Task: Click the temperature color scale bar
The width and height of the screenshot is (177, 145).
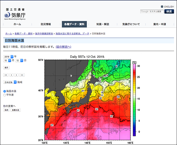Action: tap(134, 100)
